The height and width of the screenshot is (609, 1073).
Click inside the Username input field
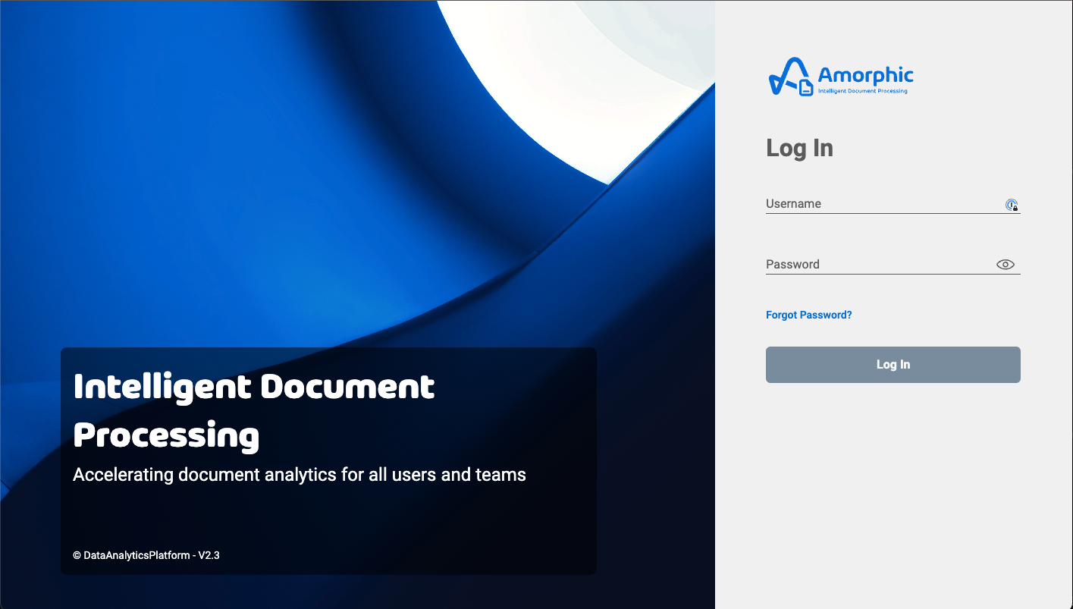coord(872,203)
